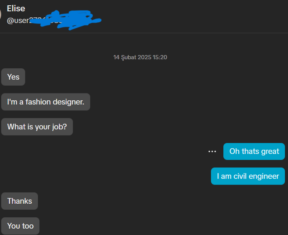
Task: Click the 14 Şubat 2025 15:20 timestamp
Action: click(x=140, y=57)
